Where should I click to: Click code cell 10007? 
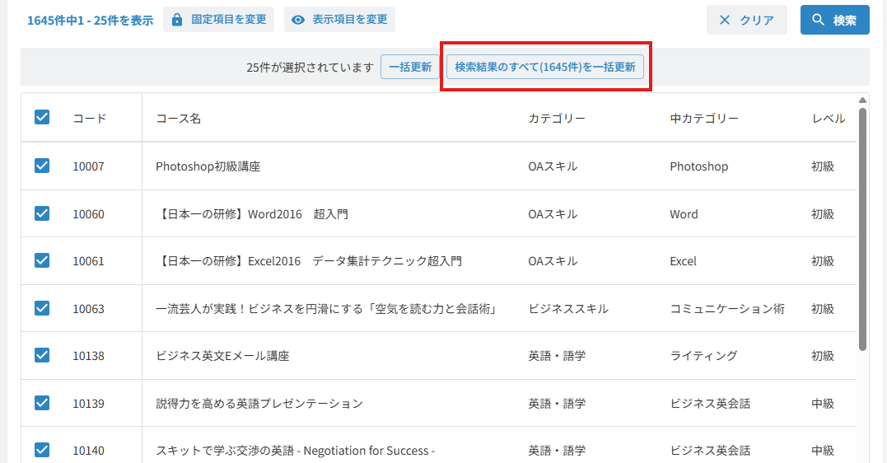coord(88,166)
